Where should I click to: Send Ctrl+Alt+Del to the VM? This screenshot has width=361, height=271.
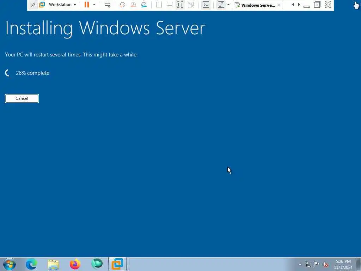click(108, 5)
